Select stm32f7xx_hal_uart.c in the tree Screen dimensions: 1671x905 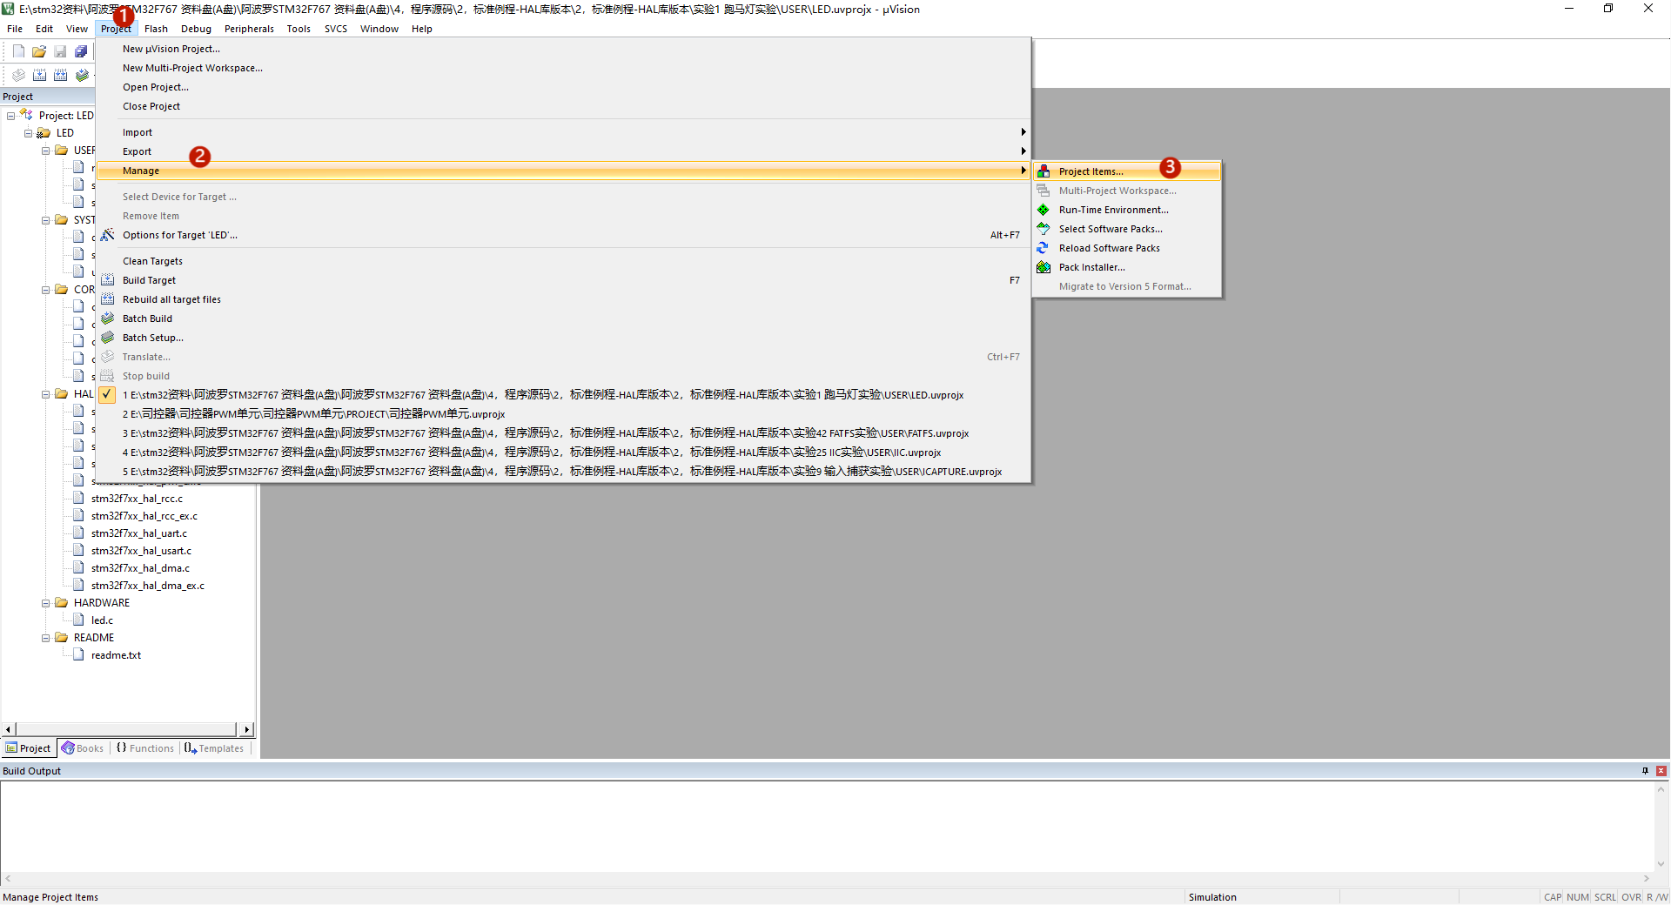point(138,533)
